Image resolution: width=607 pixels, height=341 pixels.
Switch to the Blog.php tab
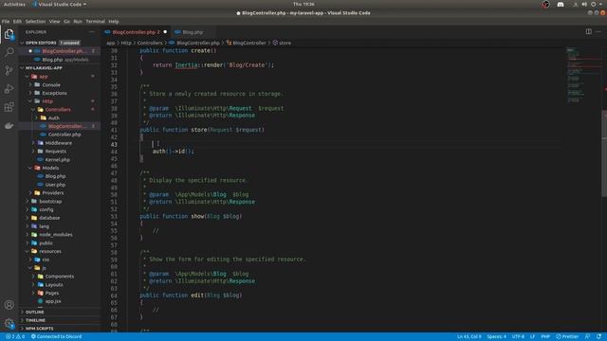pos(193,32)
